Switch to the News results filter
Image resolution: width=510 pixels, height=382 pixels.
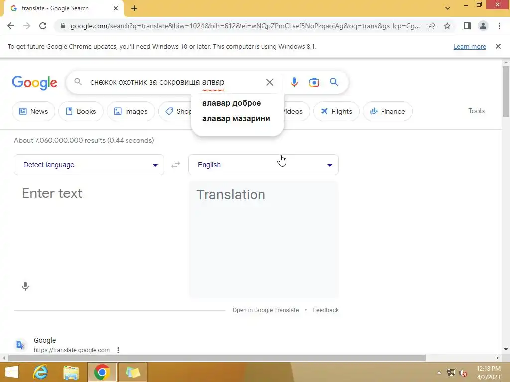click(x=33, y=111)
